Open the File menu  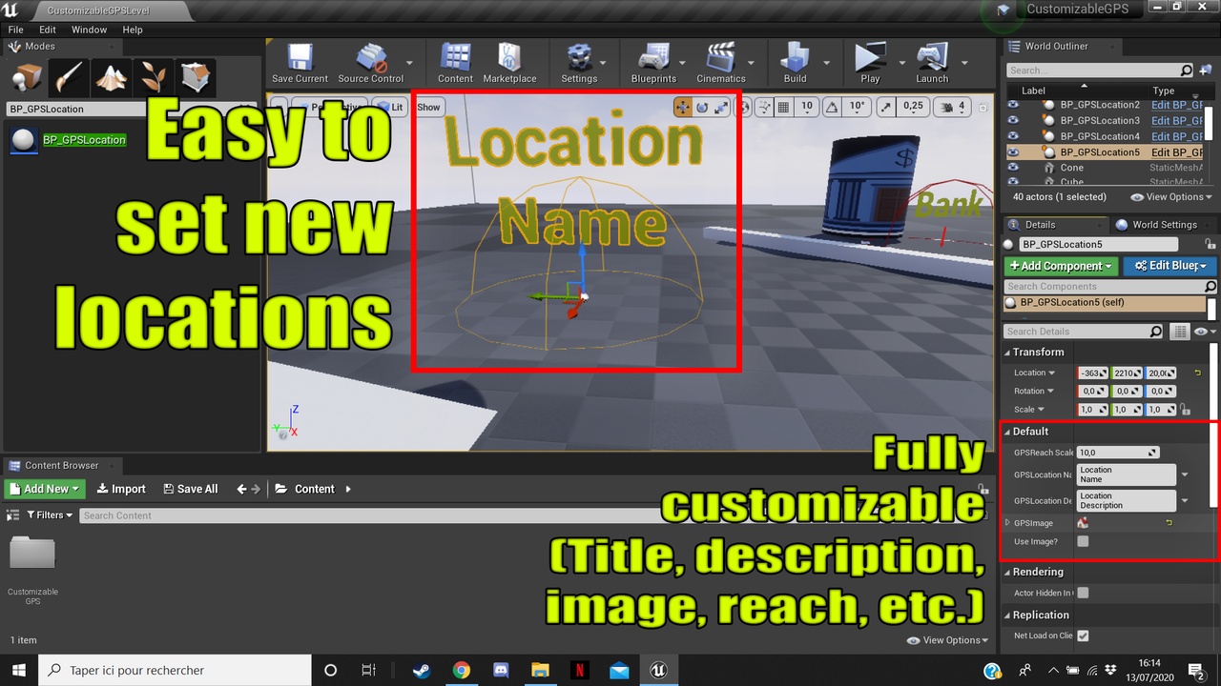[x=16, y=30]
